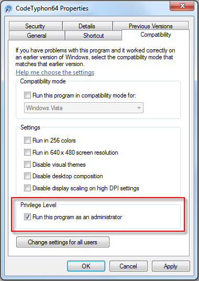This screenshot has height=281, width=199.
Task: Click Change settings for all users
Action: pos(63,242)
